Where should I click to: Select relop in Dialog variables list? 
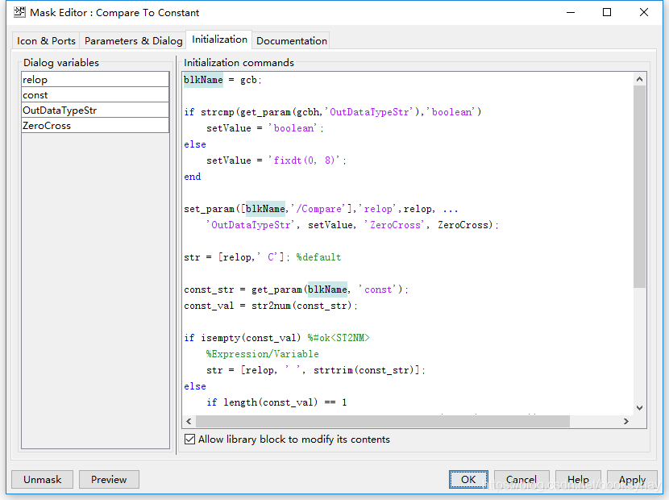coord(95,79)
